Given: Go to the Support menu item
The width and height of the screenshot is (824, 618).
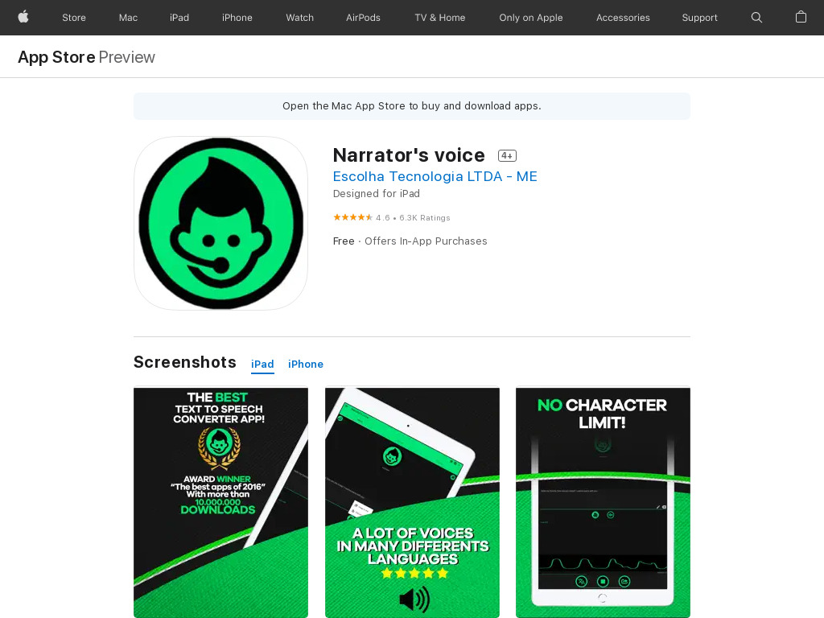Looking at the screenshot, I should click(699, 18).
